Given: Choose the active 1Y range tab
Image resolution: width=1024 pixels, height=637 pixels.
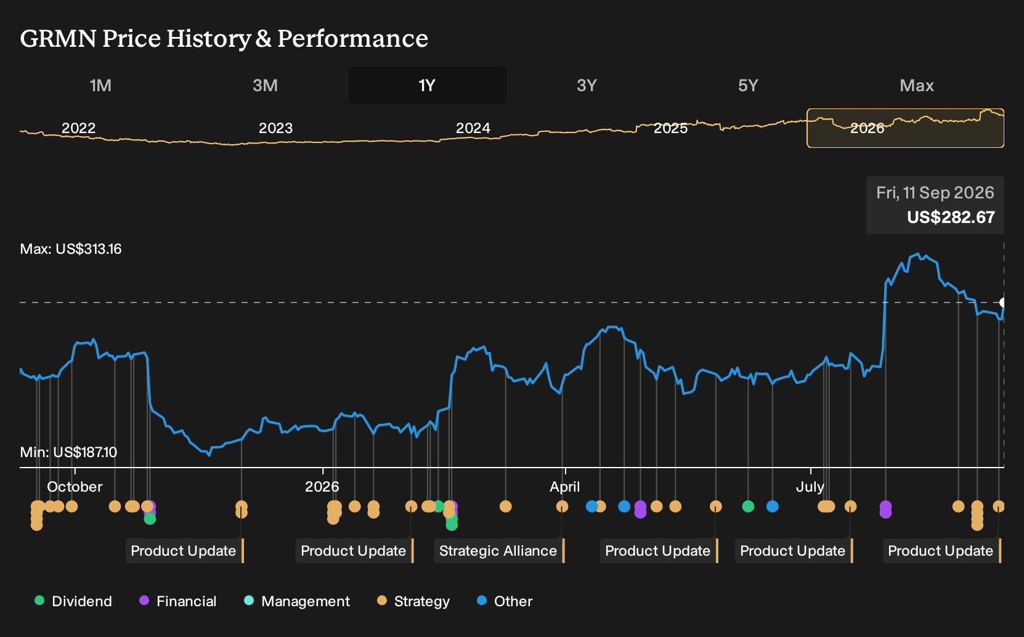Looking at the screenshot, I should 428,85.
